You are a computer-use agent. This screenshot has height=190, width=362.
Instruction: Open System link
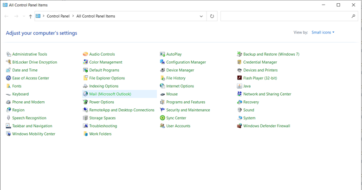coord(249,118)
